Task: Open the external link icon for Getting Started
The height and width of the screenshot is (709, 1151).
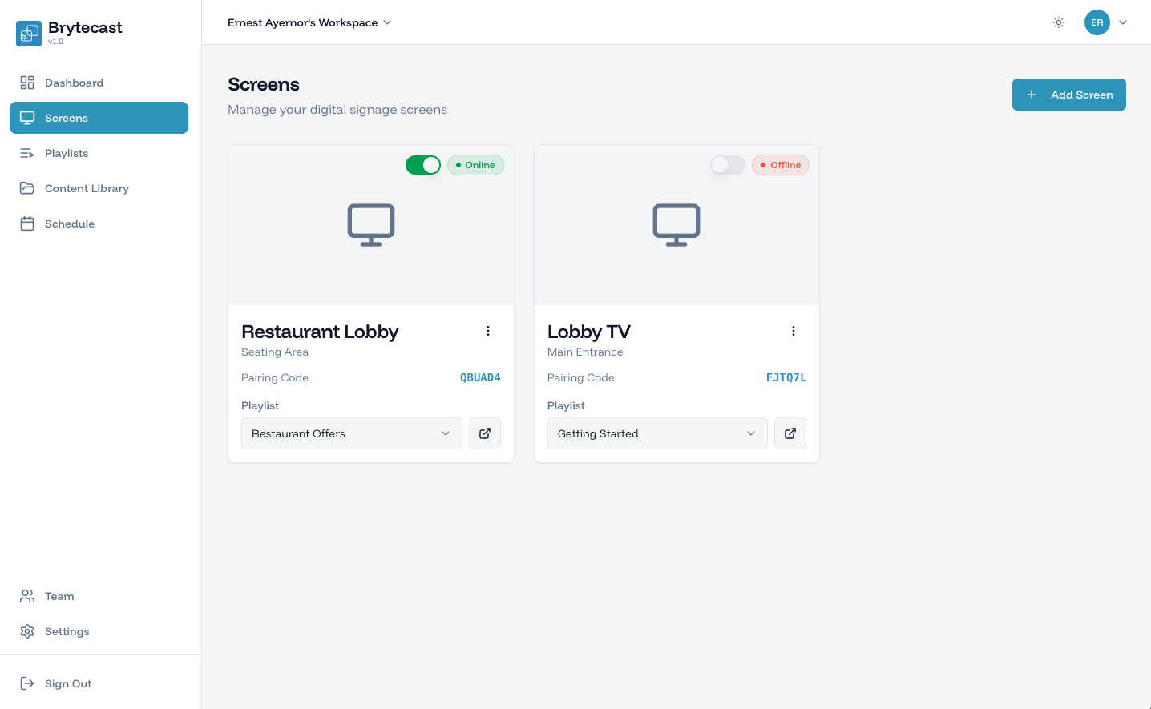Action: click(790, 433)
